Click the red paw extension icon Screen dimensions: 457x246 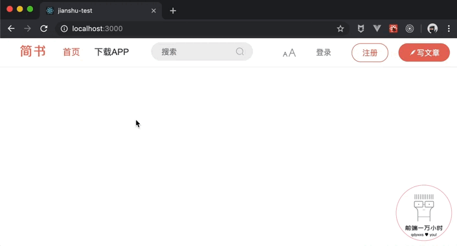pyautogui.click(x=393, y=28)
